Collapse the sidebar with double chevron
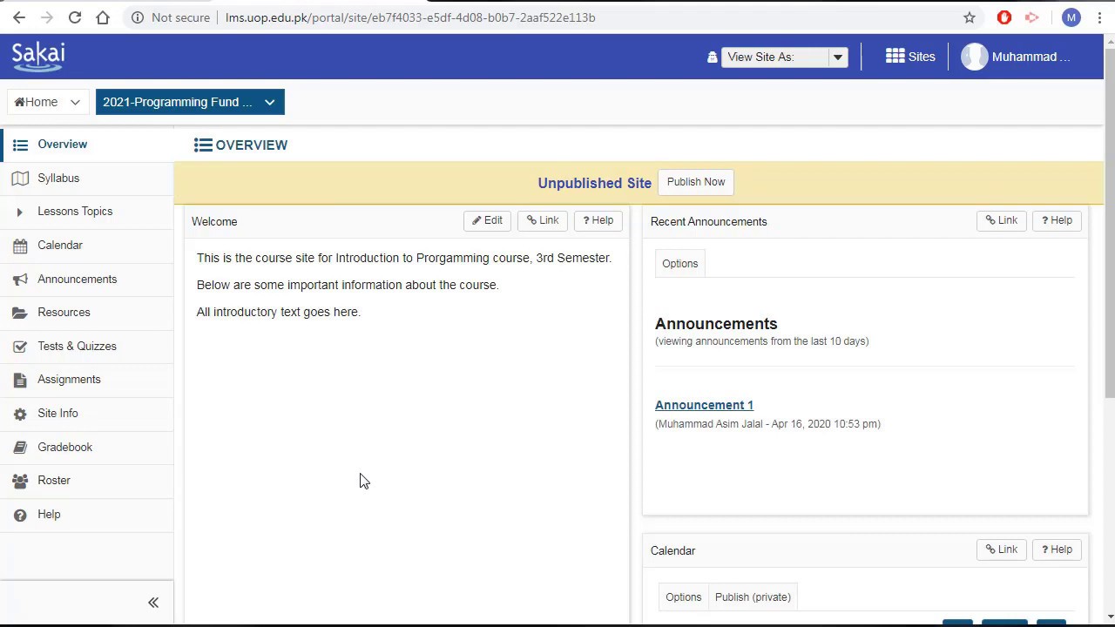The width and height of the screenshot is (1115, 627). (153, 603)
